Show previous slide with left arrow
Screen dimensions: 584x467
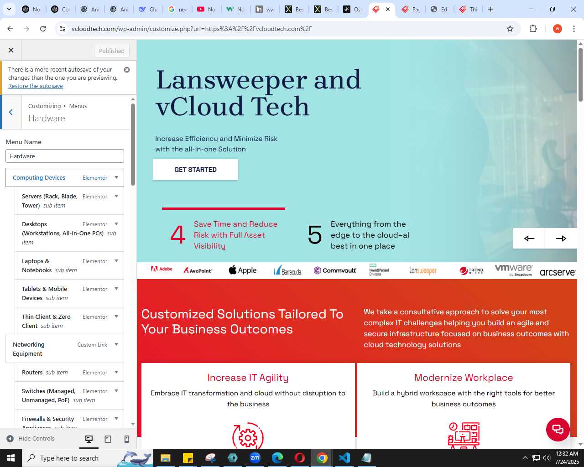coord(529,238)
